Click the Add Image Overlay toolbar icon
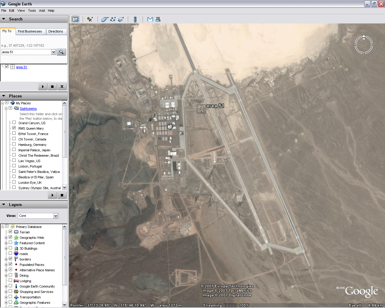385x308 pixels. click(x=121, y=19)
